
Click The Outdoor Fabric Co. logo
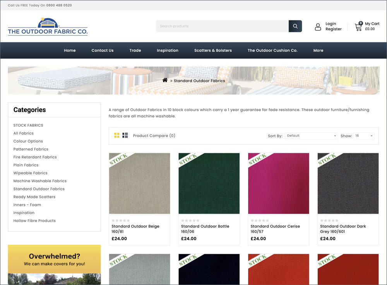coord(48,27)
